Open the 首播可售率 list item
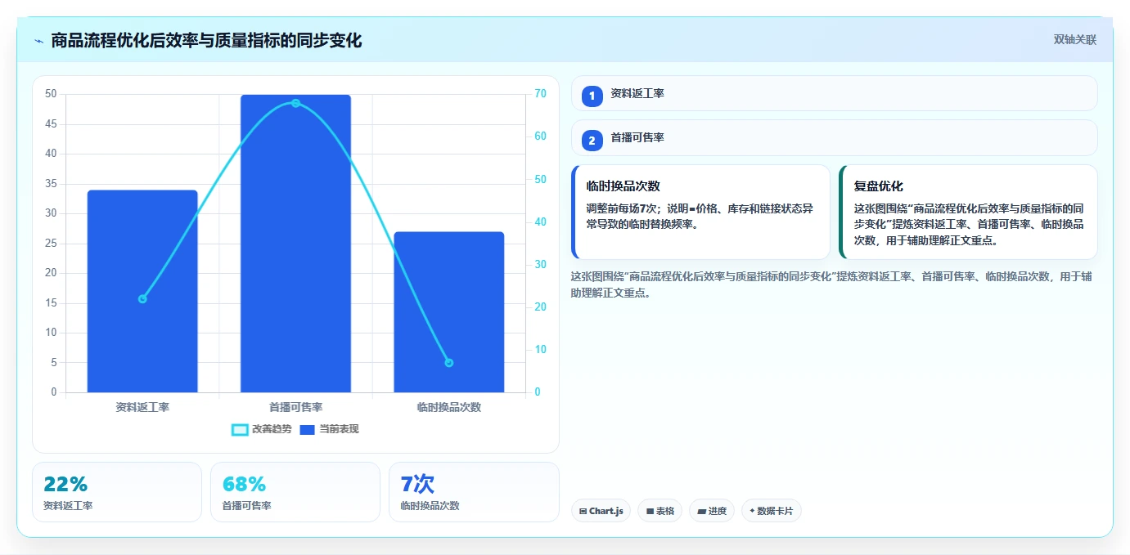The height and width of the screenshot is (555, 1130). pyautogui.click(x=834, y=137)
